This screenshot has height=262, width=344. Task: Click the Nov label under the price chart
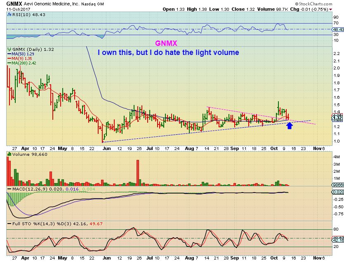(x=317, y=149)
